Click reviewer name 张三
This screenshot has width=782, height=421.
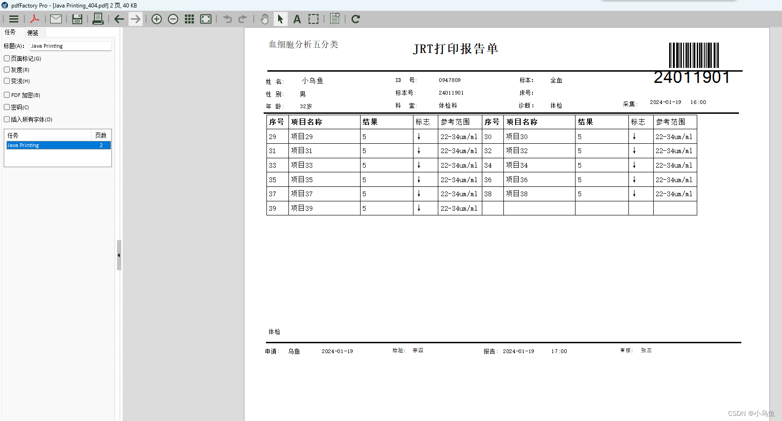click(646, 350)
